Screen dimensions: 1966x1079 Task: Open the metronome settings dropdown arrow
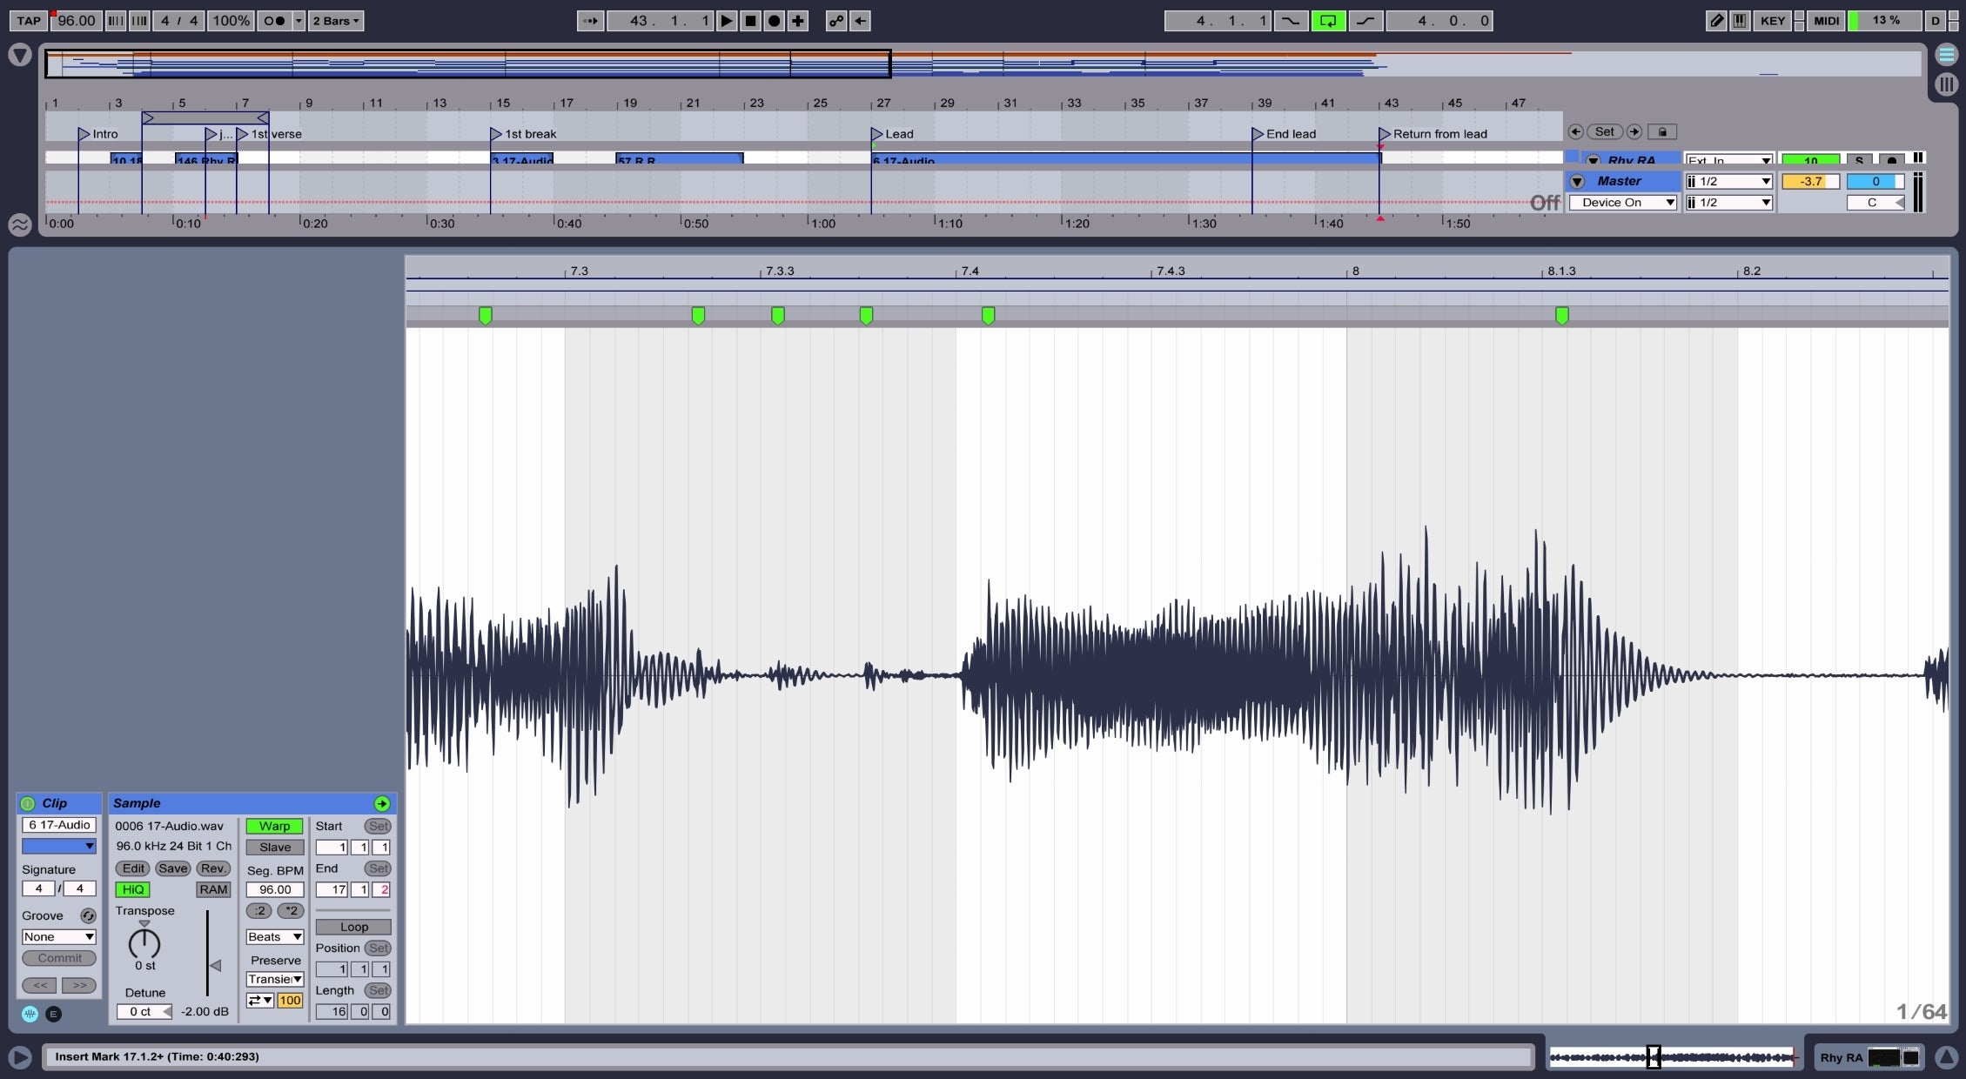coord(299,21)
